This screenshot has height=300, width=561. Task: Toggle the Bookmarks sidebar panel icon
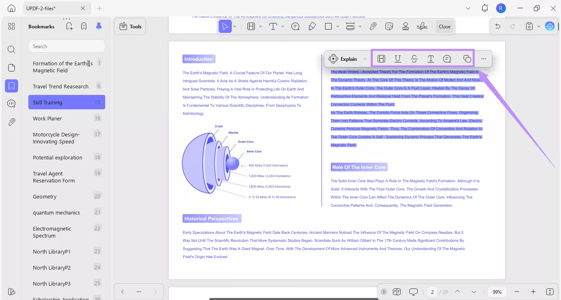(12, 86)
